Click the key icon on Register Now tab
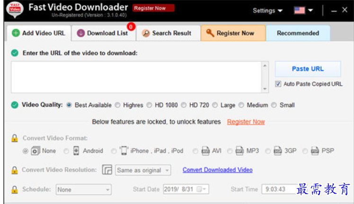 [210, 33]
